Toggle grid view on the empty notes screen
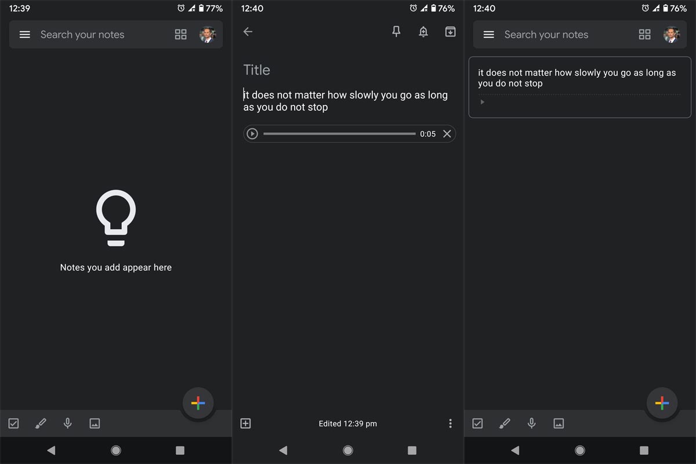Image resolution: width=696 pixels, height=464 pixels. 181,35
